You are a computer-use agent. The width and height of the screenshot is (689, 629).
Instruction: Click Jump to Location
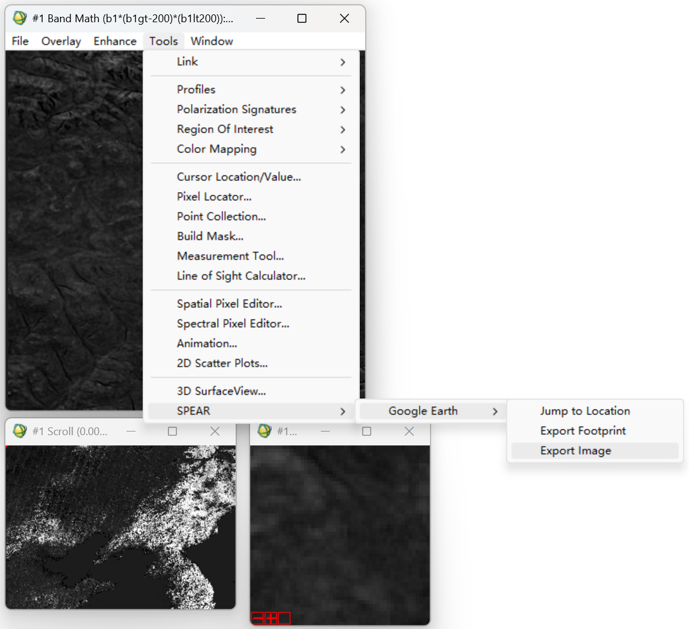[x=585, y=411]
